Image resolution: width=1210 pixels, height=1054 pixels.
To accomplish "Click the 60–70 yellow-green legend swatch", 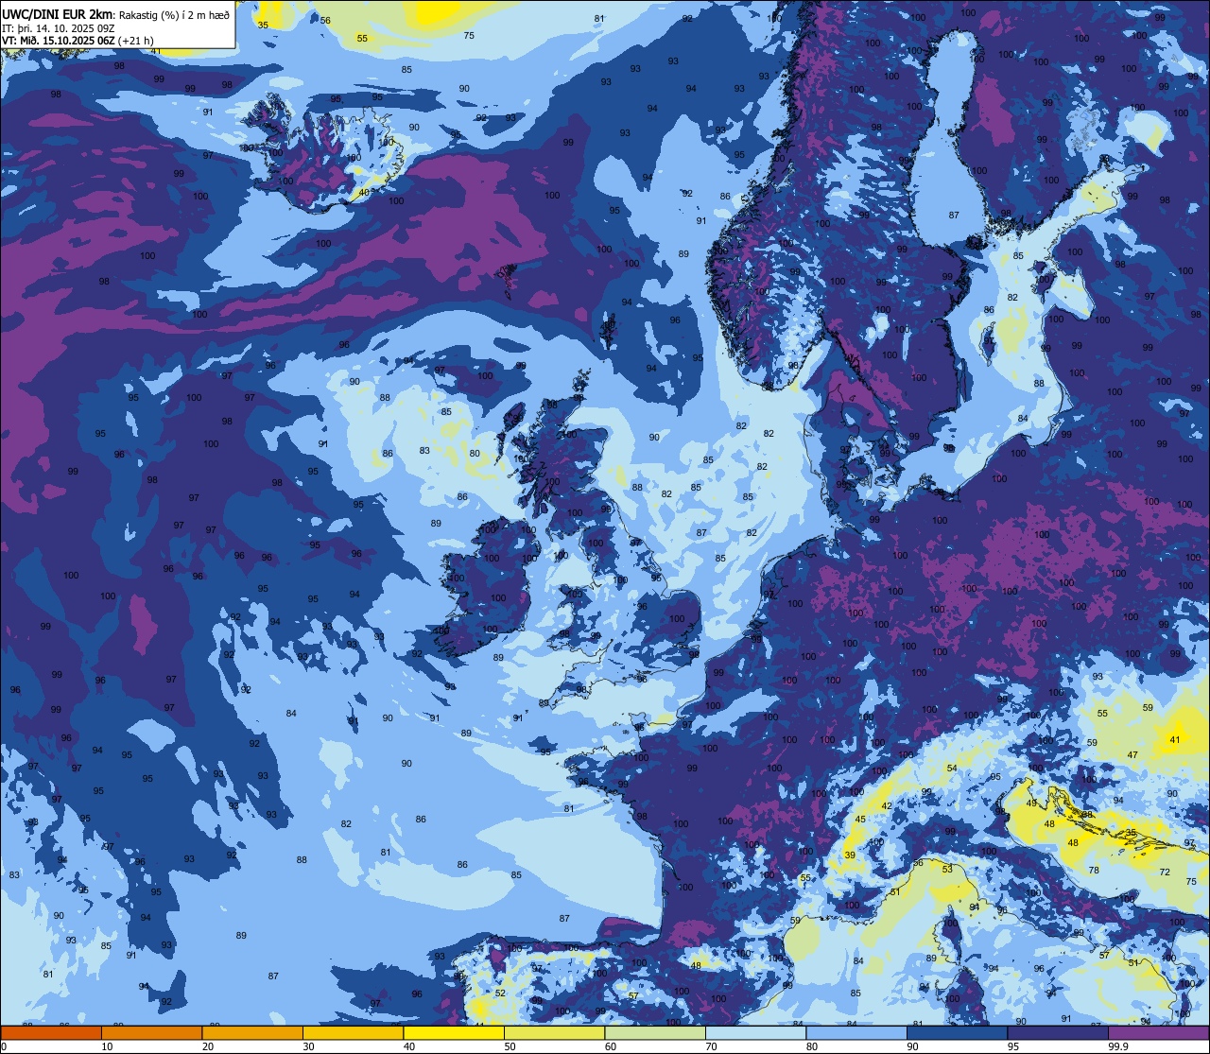I will tap(655, 1032).
